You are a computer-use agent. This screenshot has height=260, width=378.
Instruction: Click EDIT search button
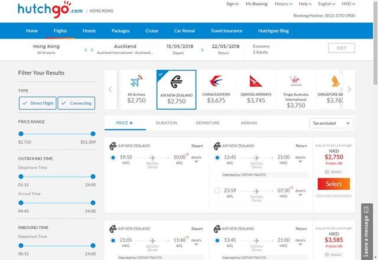tap(341, 48)
